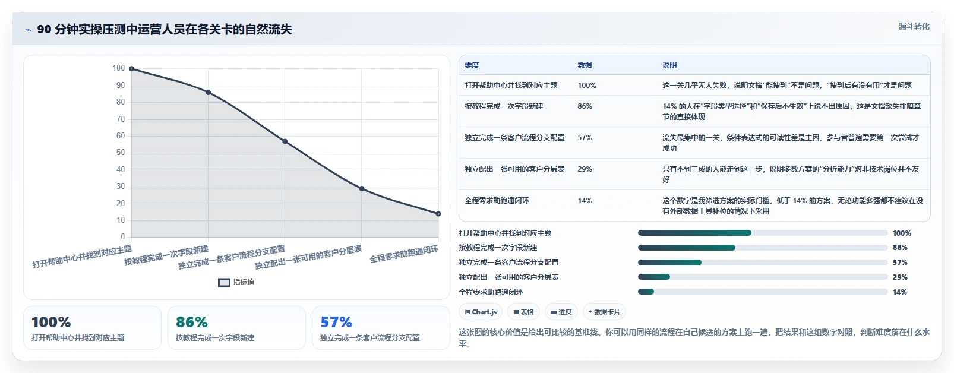Screen dimensions: 954x373
Task: Click the description starting 这一关几乎无人失败
Action: tap(787, 86)
